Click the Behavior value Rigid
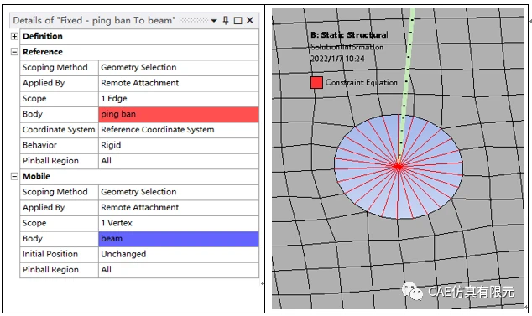This screenshot has height=316, width=532. click(111, 146)
